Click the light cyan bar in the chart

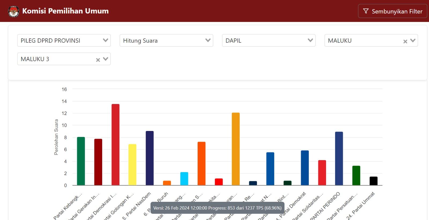(184, 179)
